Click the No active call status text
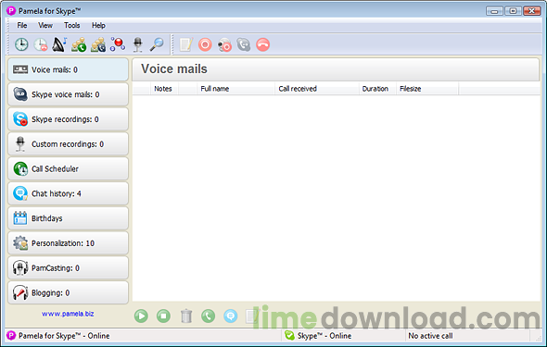The image size is (547, 347). (x=430, y=336)
